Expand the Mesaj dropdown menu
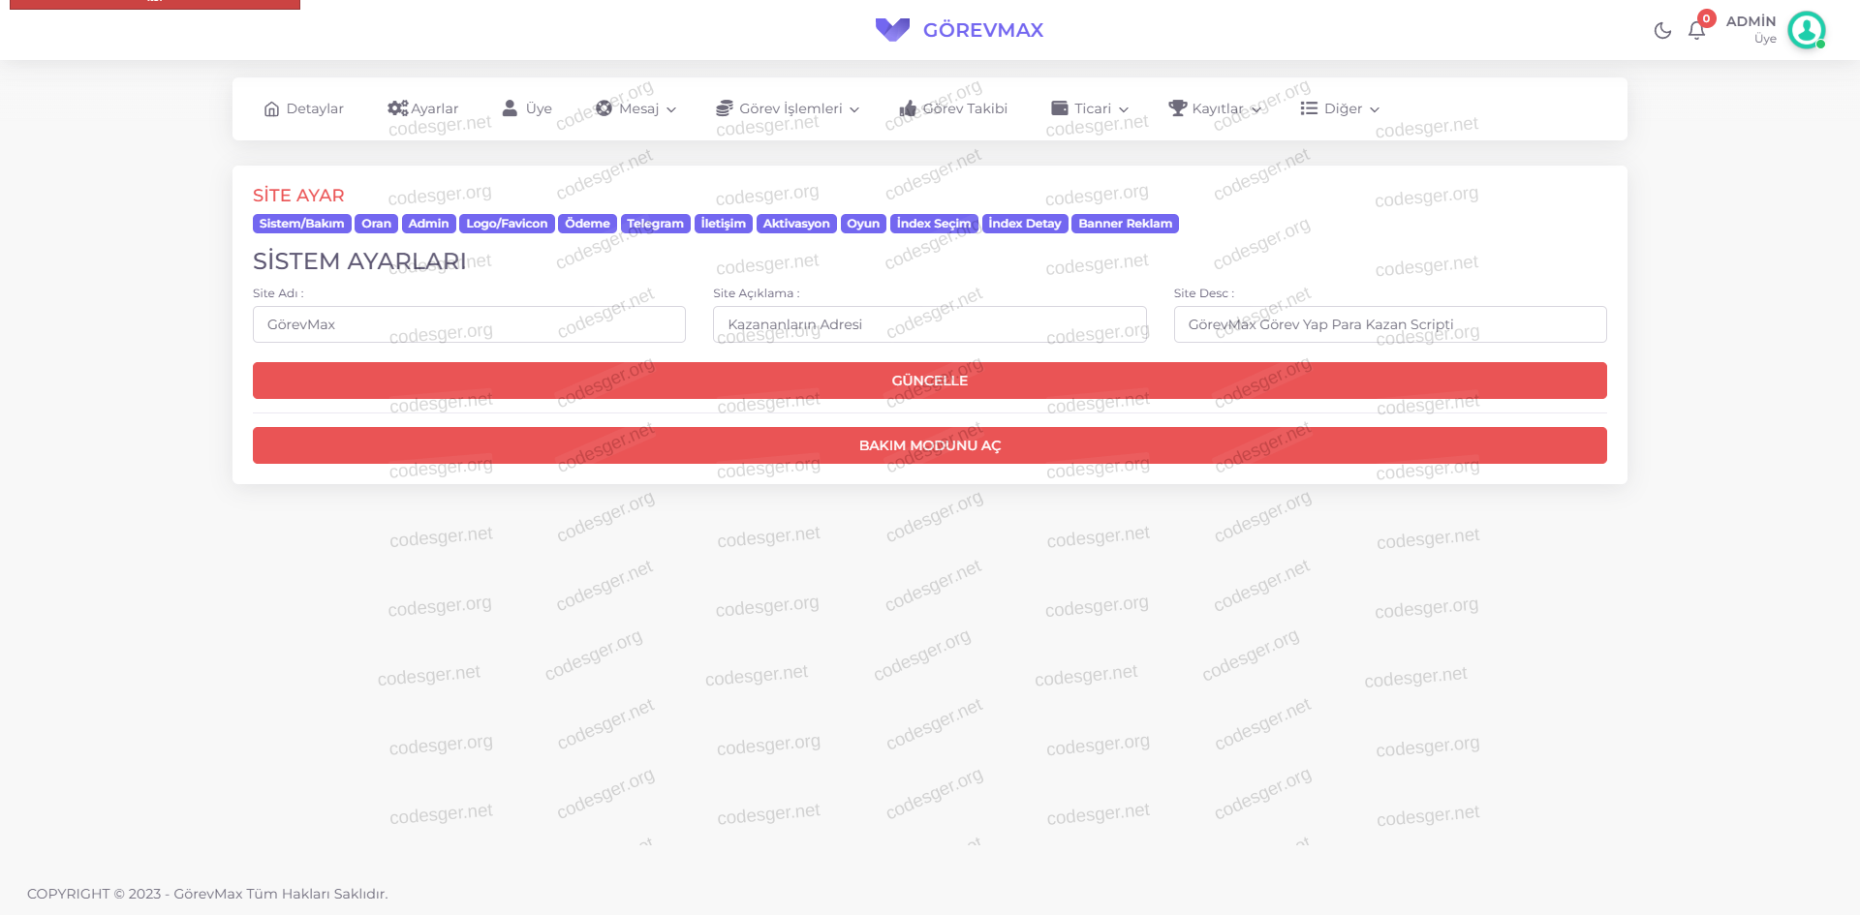The width and height of the screenshot is (1860, 915). [636, 108]
